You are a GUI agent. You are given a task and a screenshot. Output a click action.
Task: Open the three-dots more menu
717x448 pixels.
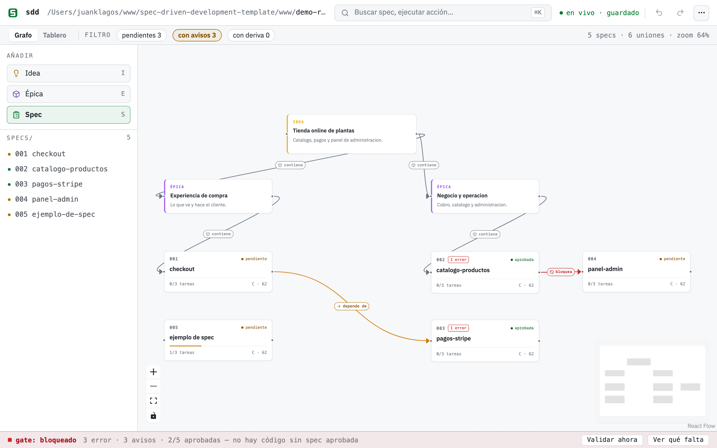(x=701, y=13)
